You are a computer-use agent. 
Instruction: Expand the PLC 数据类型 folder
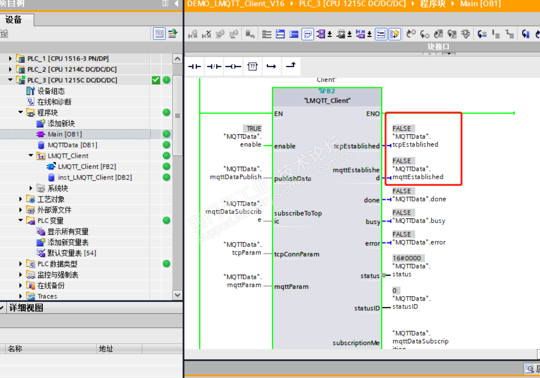pyautogui.click(x=20, y=264)
